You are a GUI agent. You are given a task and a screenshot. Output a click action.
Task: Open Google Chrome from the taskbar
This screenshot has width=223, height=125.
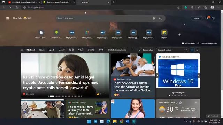(121, 122)
